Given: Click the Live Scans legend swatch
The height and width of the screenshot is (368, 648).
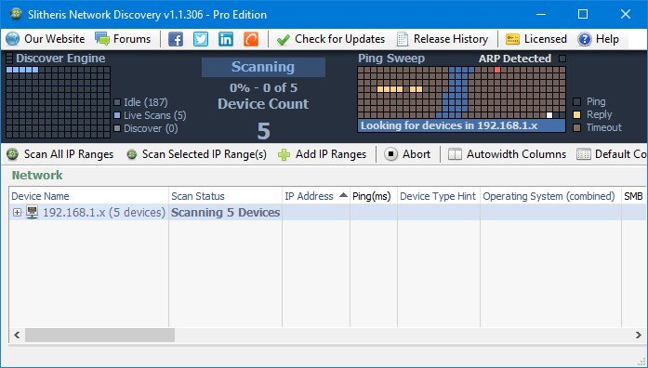Looking at the screenshot, I should coord(117,115).
